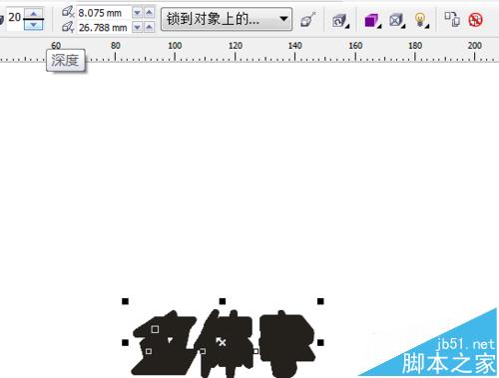Screen dimensions: 499x378
Task: Click the horizontal vanishing point icon beside 8.075 mm
Action: 68,13
